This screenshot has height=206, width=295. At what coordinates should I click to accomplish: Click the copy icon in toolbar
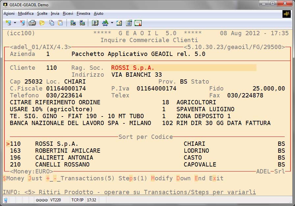(x=51, y=23)
